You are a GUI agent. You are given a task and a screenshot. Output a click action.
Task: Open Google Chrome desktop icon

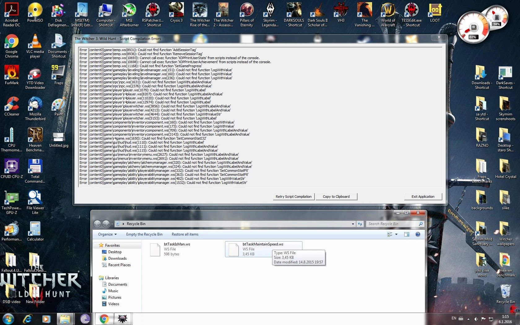tap(12, 46)
